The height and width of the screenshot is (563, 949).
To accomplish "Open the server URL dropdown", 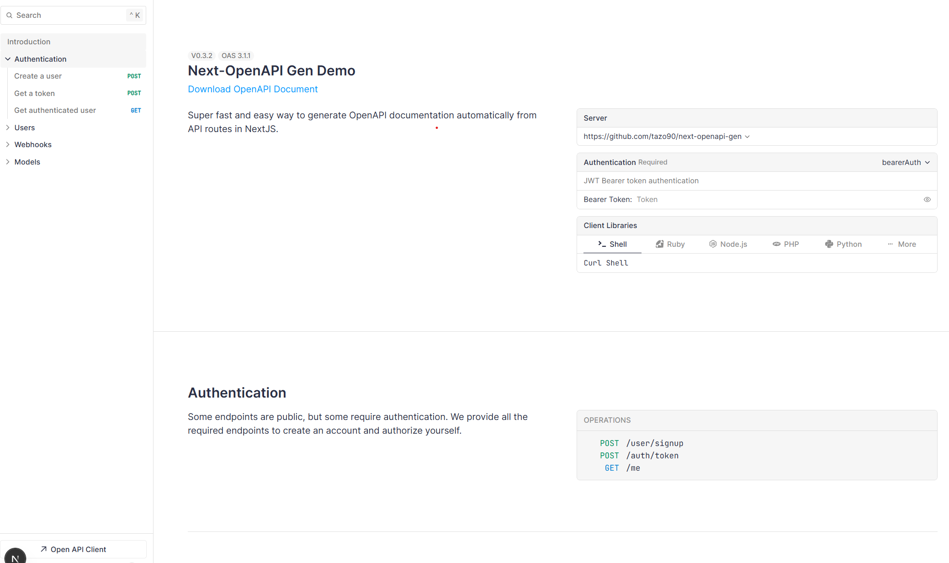I will tap(666, 137).
